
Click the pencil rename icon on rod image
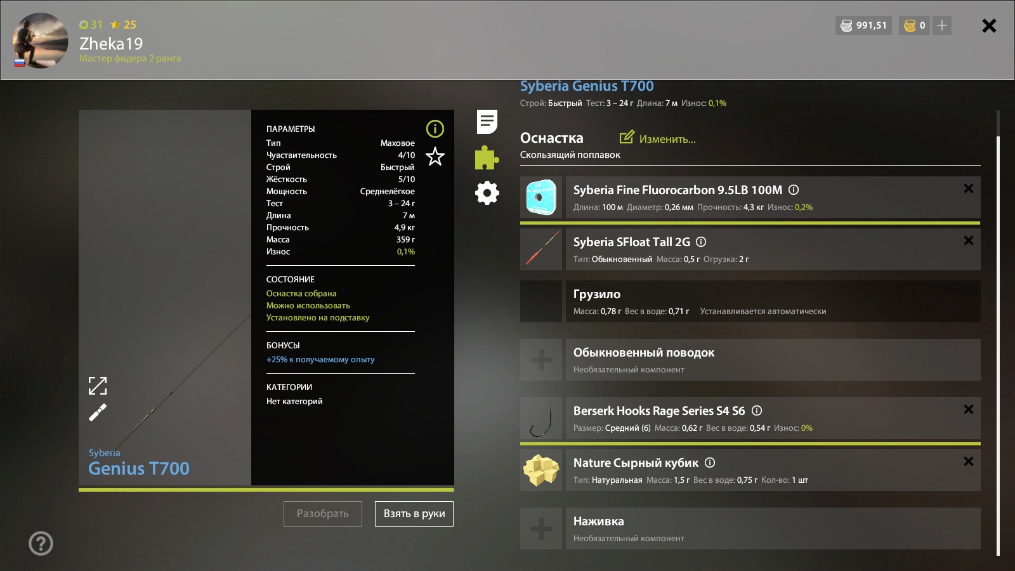[x=98, y=412]
